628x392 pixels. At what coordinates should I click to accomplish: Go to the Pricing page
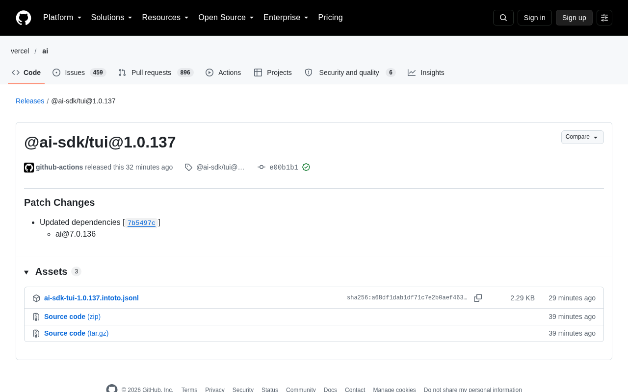point(330,18)
